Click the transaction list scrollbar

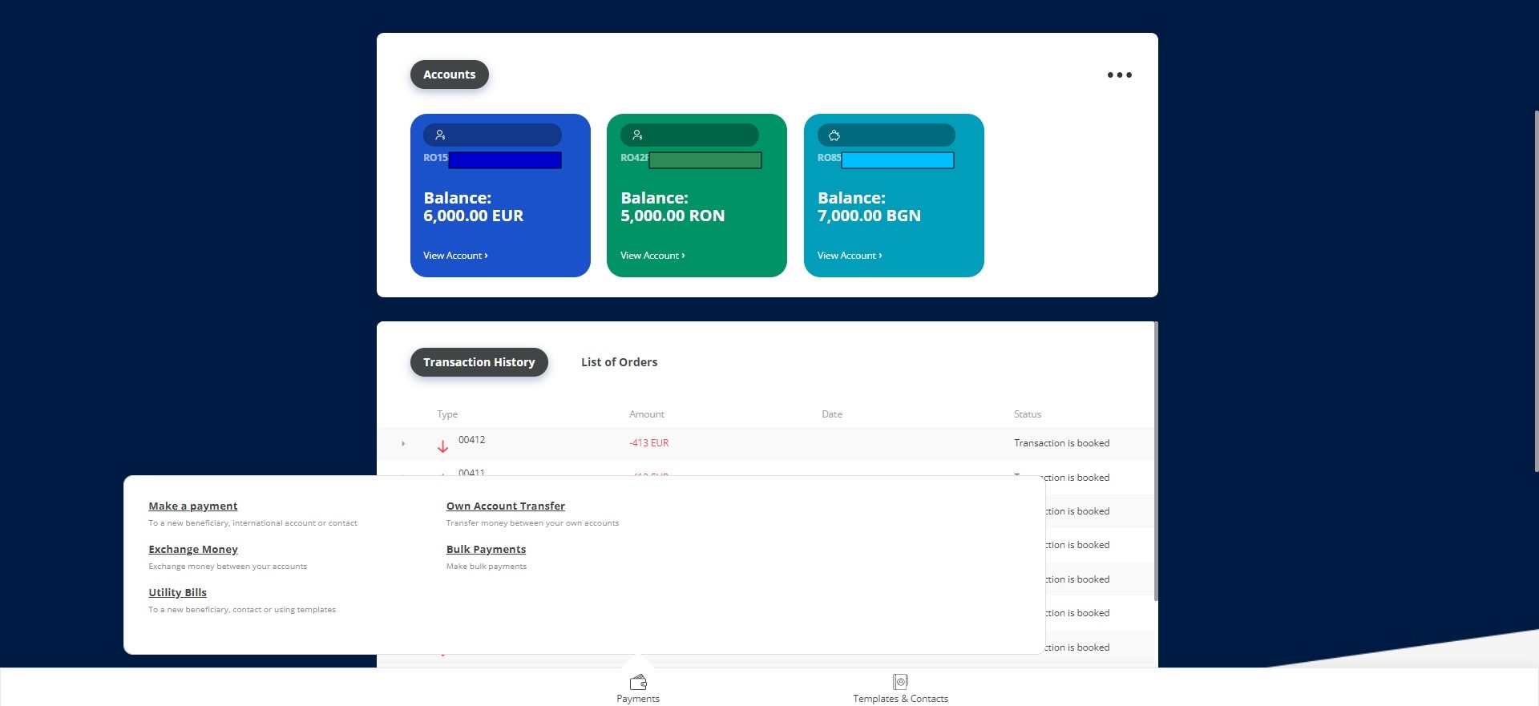1155,461
